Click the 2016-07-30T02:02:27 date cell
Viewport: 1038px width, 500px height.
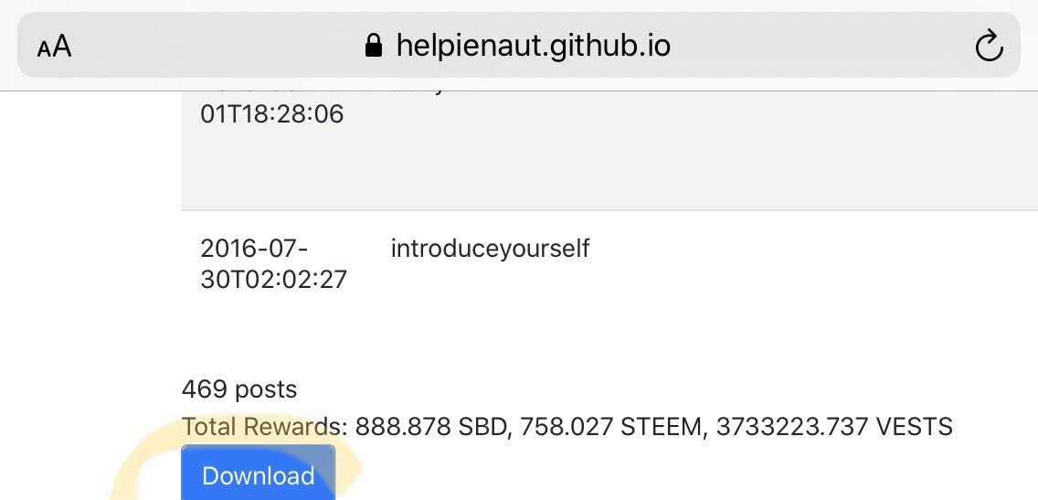point(273,264)
